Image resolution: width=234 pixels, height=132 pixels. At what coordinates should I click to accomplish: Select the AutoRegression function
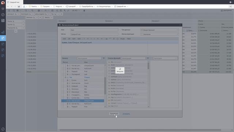pyautogui.click(x=128, y=94)
